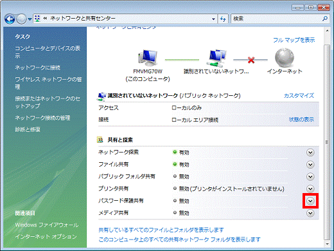The width and height of the screenshot is (334, 251).
Task: Open Windows ファイアウォール link
Action: 47,225
